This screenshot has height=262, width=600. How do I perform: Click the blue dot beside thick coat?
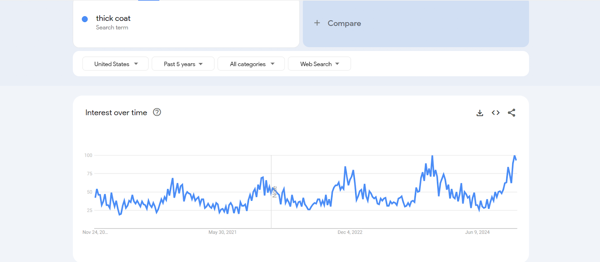[x=85, y=19]
